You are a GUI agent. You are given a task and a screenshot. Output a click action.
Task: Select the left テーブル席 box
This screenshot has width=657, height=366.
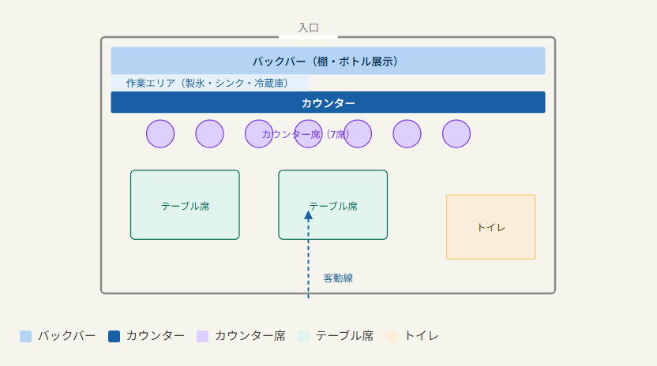pos(185,205)
